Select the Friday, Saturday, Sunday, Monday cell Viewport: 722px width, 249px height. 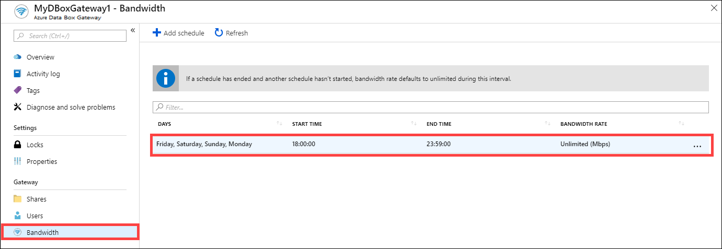[204, 144]
